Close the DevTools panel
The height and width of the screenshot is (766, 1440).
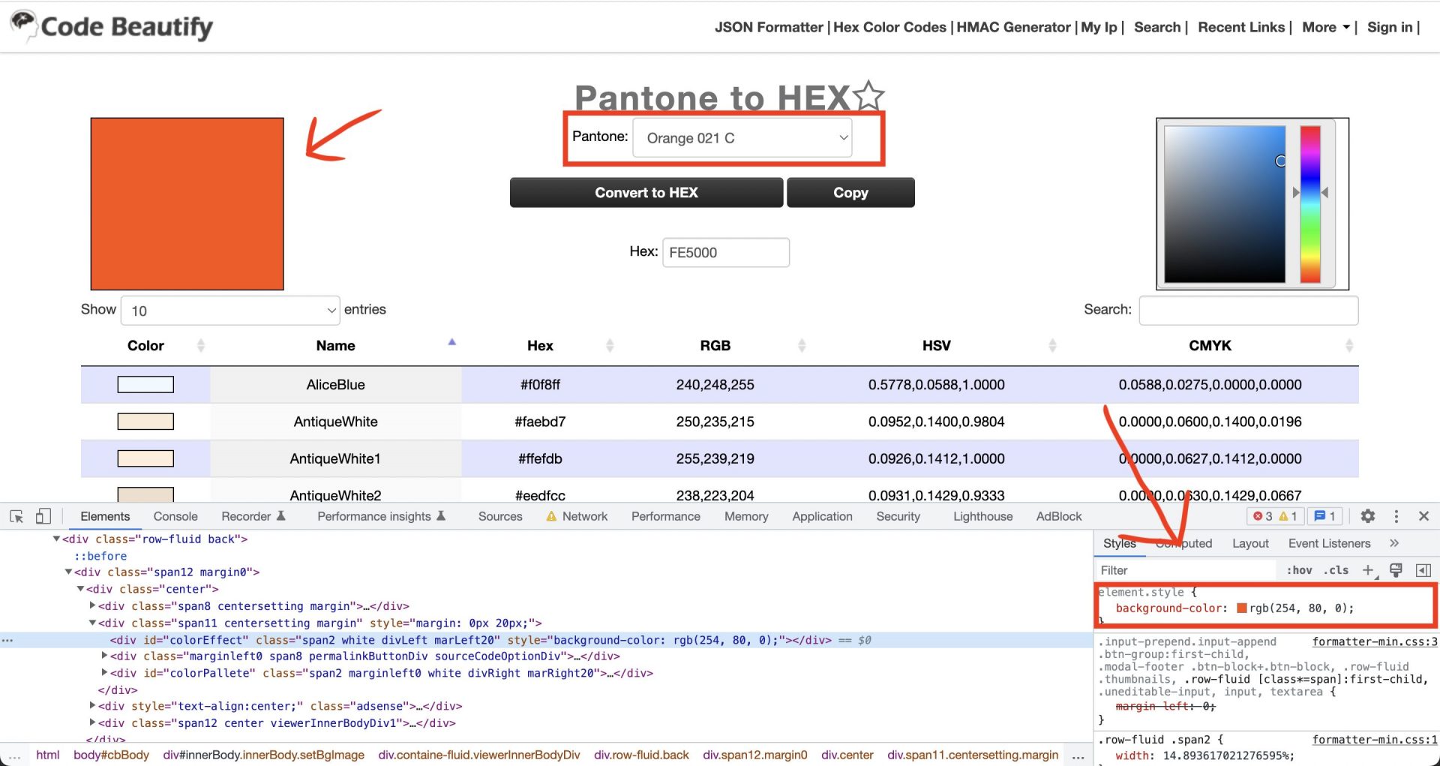click(1423, 516)
